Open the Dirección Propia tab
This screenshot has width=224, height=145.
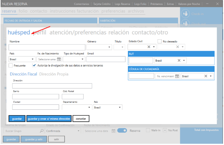point(53,74)
